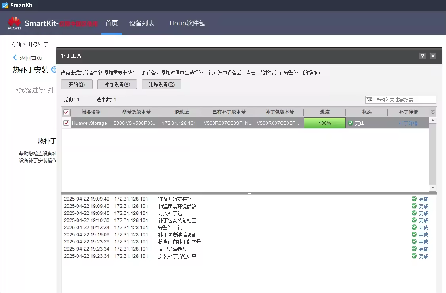The image size is (446, 293).
Task: Click green check for 安装补丁包 log row
Action: (414, 227)
